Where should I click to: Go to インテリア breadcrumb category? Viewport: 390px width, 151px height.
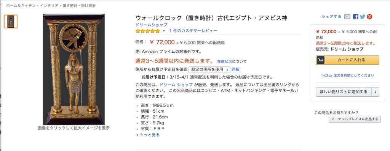point(49,5)
